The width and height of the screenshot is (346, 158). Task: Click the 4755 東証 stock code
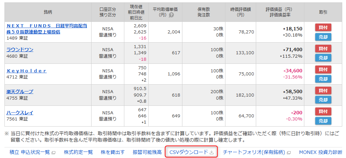click(17, 98)
